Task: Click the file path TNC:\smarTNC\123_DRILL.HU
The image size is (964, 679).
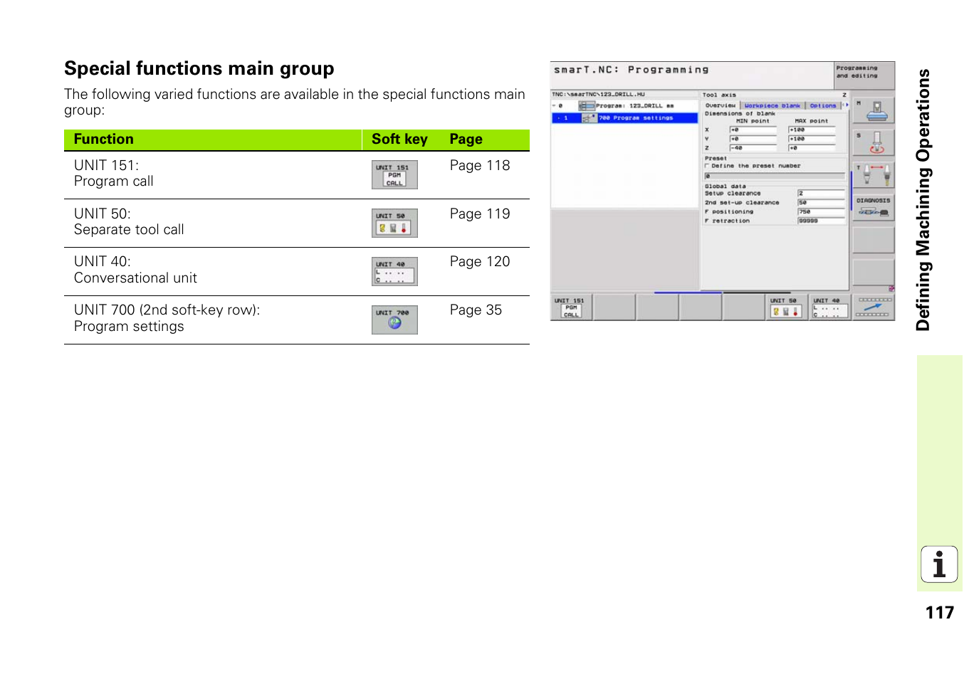Action: click(598, 94)
